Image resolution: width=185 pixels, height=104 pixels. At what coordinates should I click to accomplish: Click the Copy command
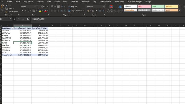(8, 9)
